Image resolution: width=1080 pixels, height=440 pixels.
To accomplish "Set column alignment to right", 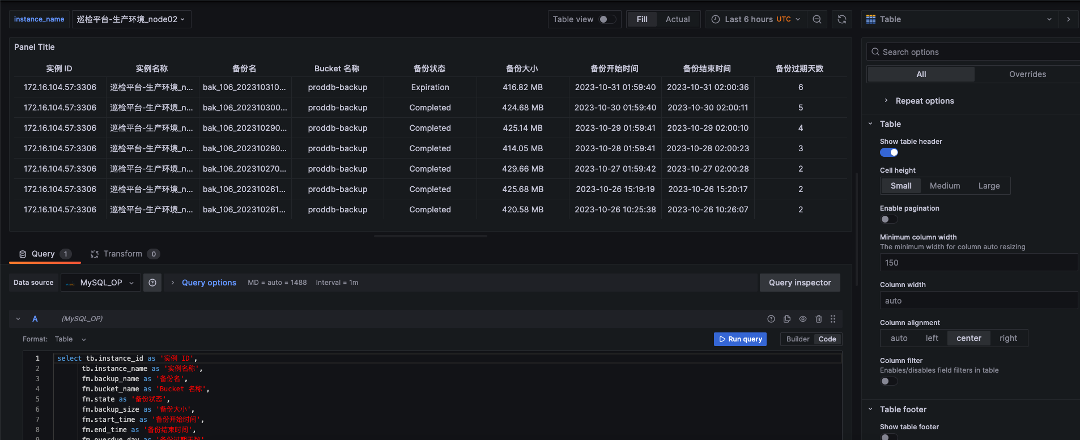I will tap(1008, 338).
